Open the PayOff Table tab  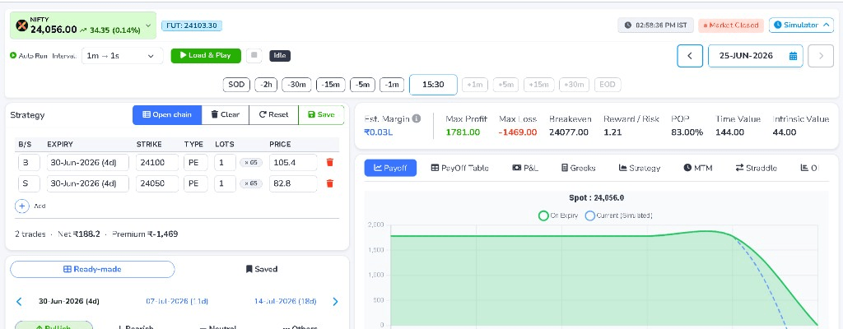[459, 168]
